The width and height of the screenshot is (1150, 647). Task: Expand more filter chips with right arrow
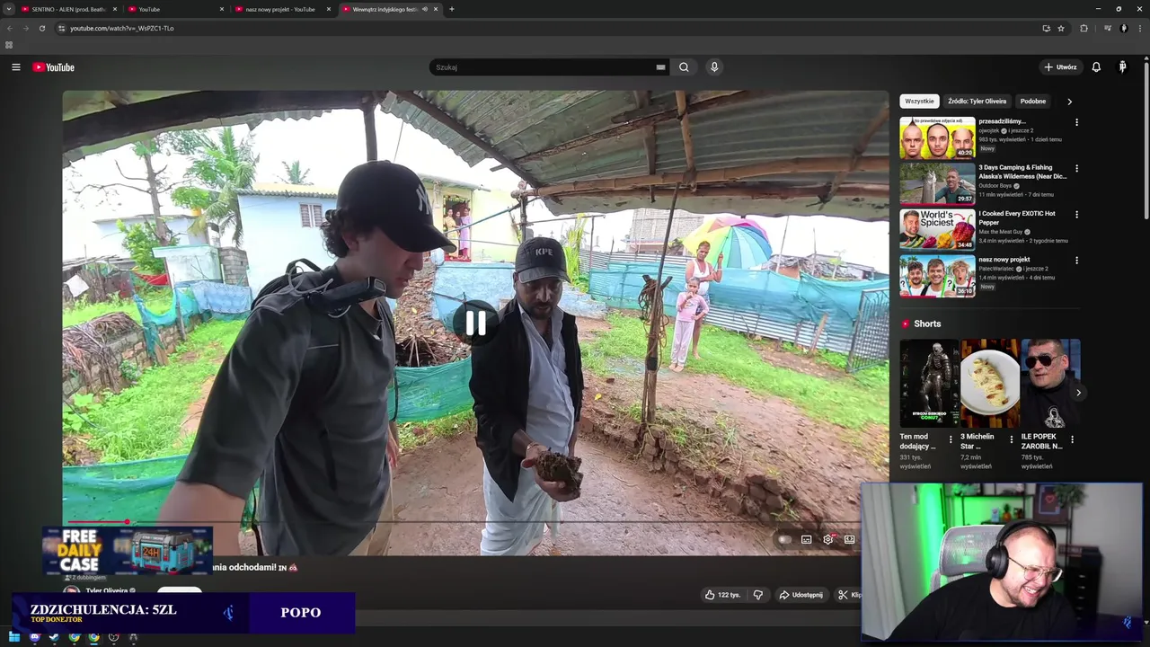tap(1069, 102)
